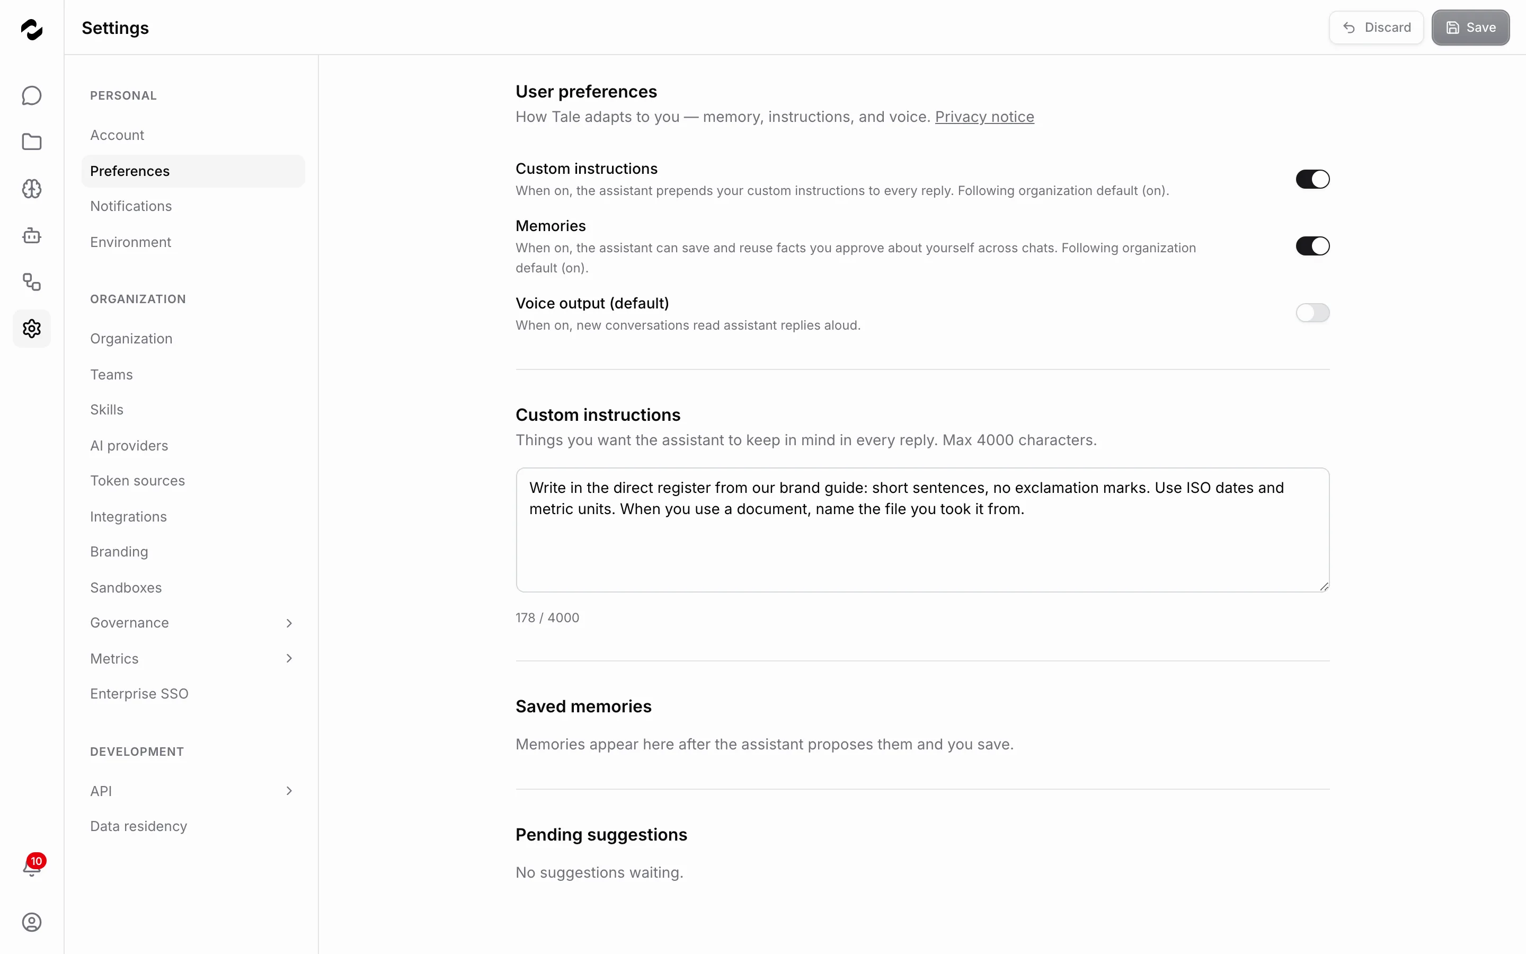Click the user profile avatar icon
1526x954 pixels.
coord(32,922)
